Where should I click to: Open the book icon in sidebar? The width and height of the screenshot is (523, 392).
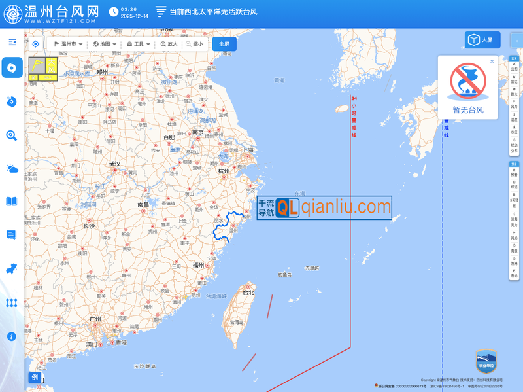point(12,202)
